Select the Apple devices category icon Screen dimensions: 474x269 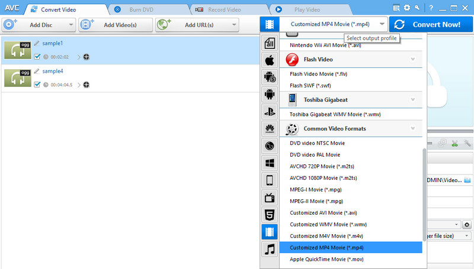click(x=270, y=60)
